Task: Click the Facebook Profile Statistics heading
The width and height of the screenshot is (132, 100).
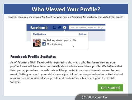Action: 33,57
